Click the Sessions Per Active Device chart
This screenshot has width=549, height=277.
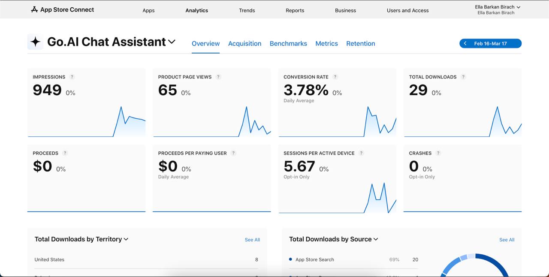click(x=337, y=197)
